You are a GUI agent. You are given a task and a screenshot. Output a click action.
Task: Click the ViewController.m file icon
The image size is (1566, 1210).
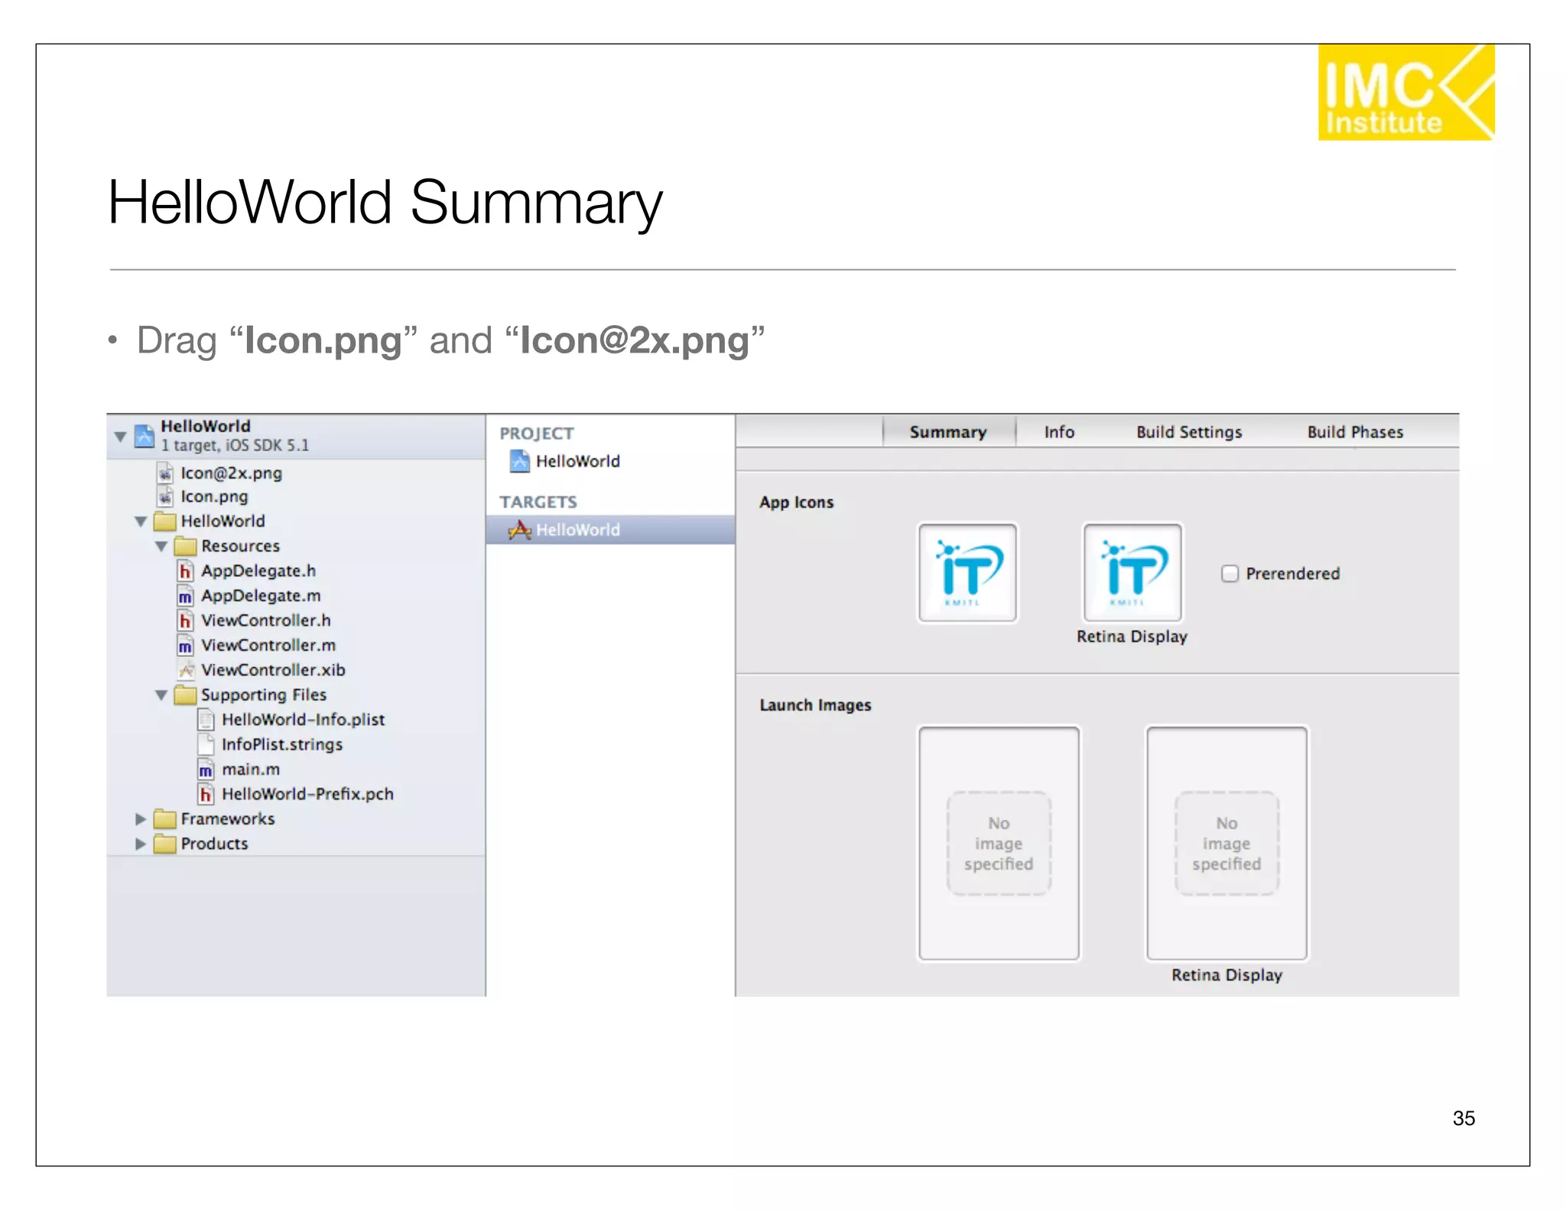[185, 646]
